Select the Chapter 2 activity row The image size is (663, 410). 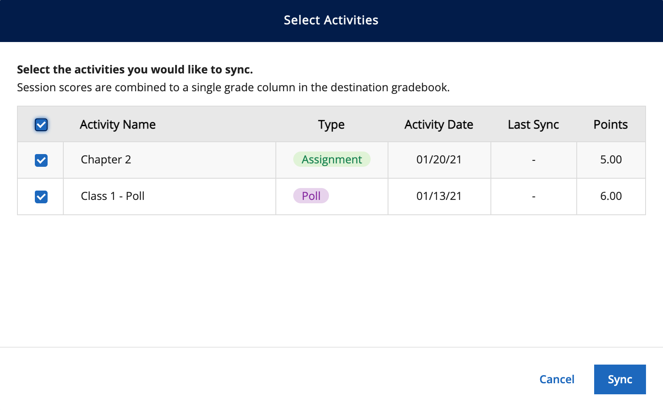click(x=170, y=160)
